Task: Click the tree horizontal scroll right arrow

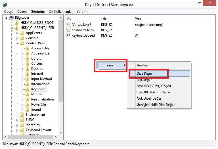Action: tap(56, 137)
